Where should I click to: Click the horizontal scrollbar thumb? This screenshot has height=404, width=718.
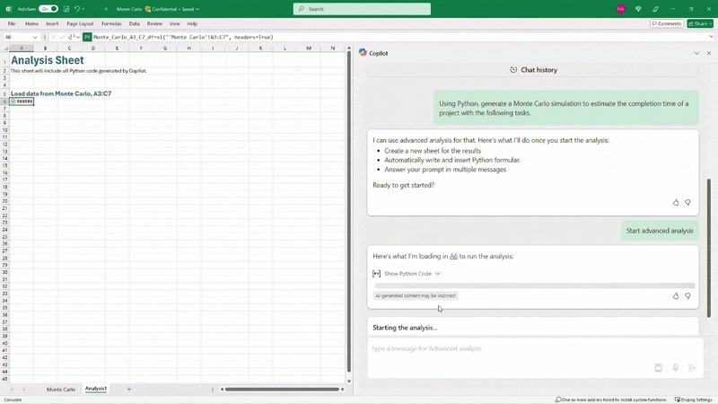click(x=282, y=389)
